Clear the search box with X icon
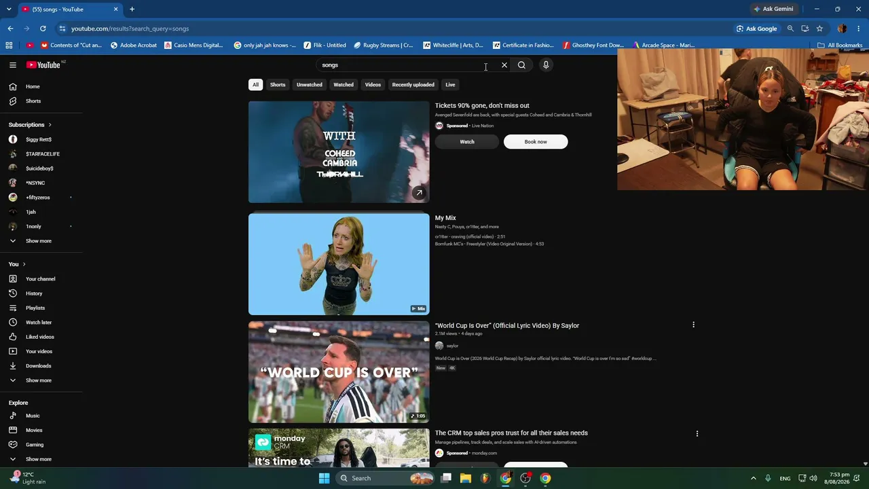This screenshot has width=869, height=489. [504, 65]
